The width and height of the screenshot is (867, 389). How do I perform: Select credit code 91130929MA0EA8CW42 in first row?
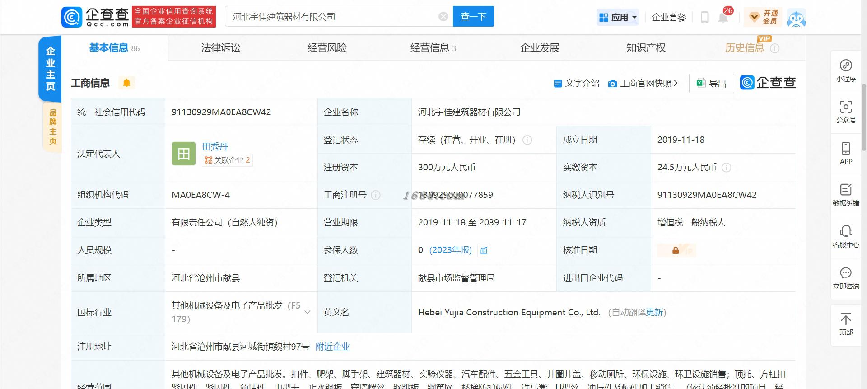point(221,112)
